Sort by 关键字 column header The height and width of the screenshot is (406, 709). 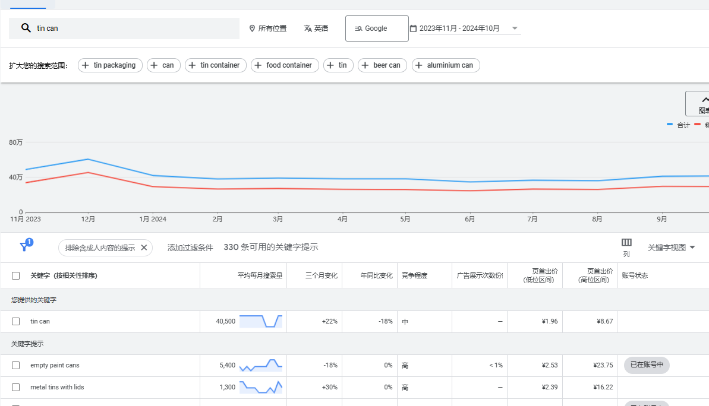(64, 275)
